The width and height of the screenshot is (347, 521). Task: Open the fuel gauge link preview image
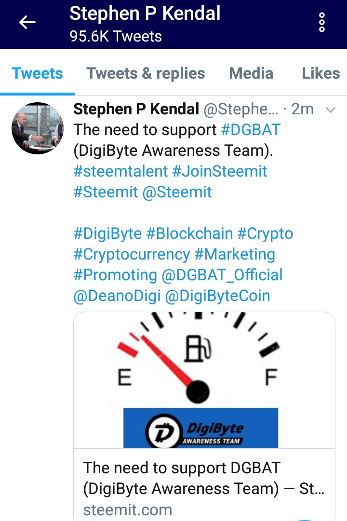tap(204, 380)
